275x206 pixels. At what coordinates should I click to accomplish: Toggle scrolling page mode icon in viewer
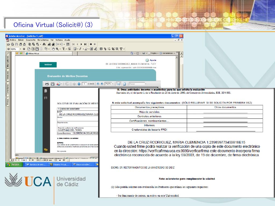tap(118, 84)
